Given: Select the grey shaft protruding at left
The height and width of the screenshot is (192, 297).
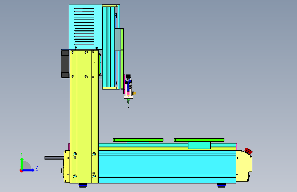Looking at the screenshot, I should pyautogui.click(x=54, y=157).
